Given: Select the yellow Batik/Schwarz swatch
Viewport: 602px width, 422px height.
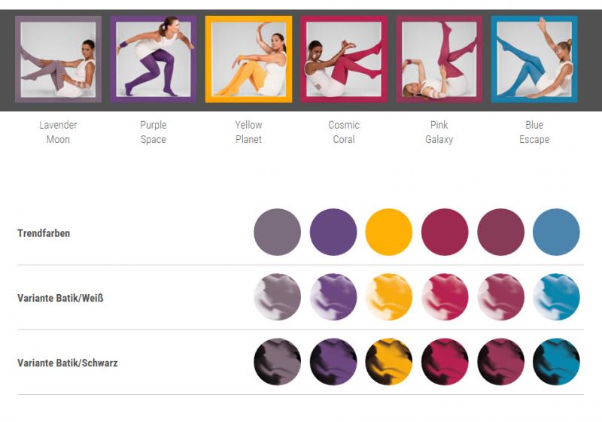Looking at the screenshot, I should pyautogui.click(x=389, y=362).
